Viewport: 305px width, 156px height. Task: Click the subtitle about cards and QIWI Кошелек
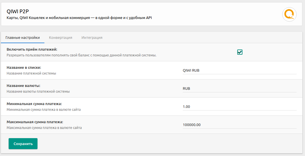pos(79,18)
